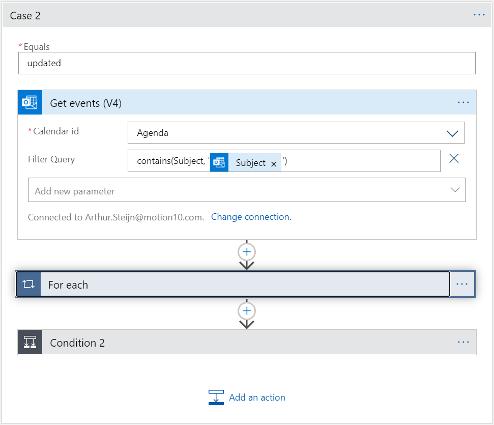Screen dimensions: 494x425
Task: Click the Condition 2 icon
Action: coord(30,343)
